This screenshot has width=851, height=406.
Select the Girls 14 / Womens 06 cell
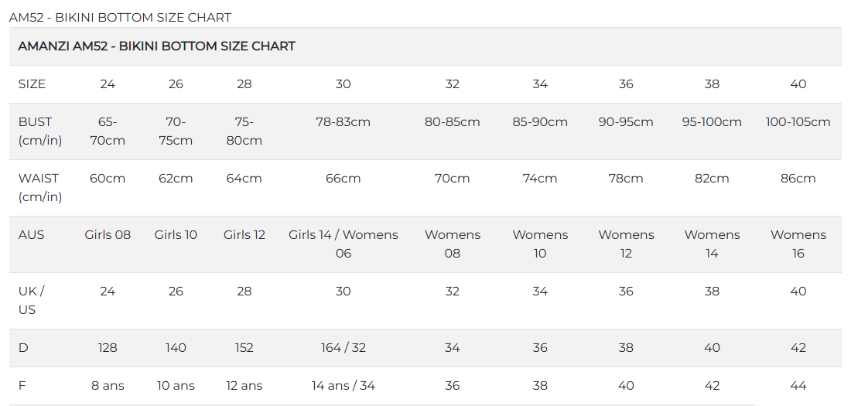[343, 244]
